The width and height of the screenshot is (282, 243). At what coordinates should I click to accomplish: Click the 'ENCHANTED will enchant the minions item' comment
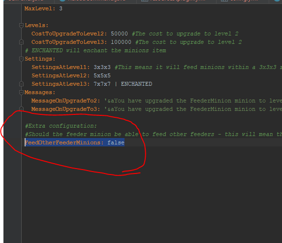[x=99, y=50]
